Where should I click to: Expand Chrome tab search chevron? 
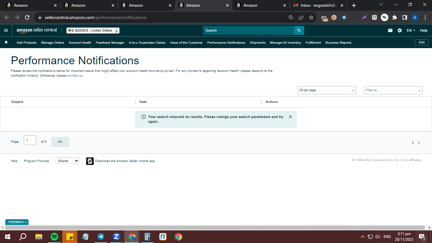click(381, 4)
